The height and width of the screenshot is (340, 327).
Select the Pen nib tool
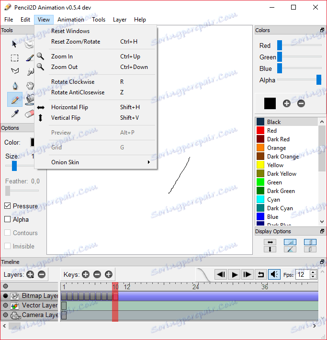click(x=15, y=86)
